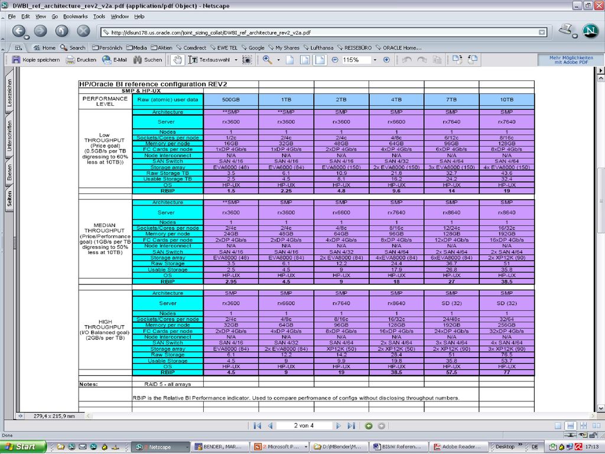
Task: Save a copy with Kopie speichern
Action: pos(36,60)
